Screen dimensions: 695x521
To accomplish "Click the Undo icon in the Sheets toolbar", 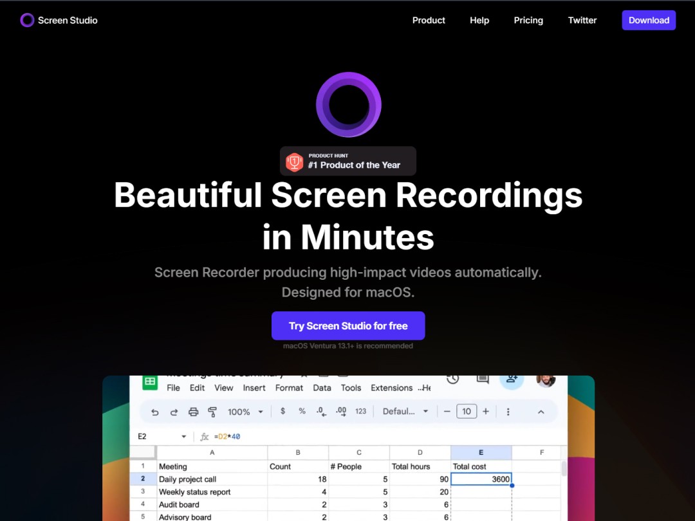I will 154,411.
